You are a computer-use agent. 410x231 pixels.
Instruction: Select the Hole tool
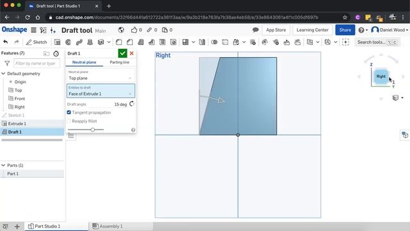173,42
